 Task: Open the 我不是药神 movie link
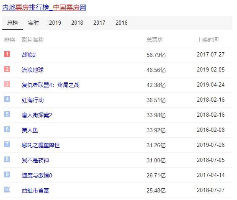pos(35,160)
